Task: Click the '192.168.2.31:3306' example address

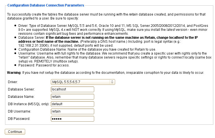Action: click(33, 46)
